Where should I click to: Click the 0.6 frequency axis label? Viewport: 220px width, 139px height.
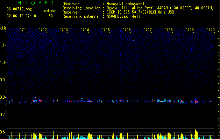coord(2,132)
